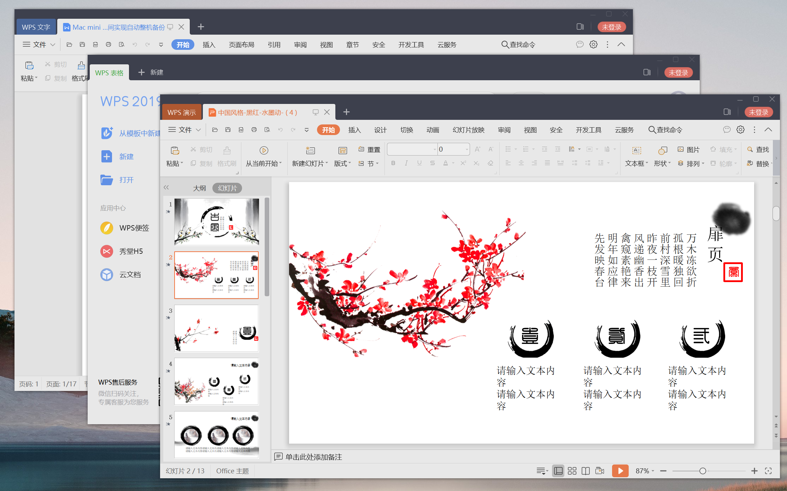787x491 pixels.
Task: Click the Text Box tool icon
Action: point(636,151)
